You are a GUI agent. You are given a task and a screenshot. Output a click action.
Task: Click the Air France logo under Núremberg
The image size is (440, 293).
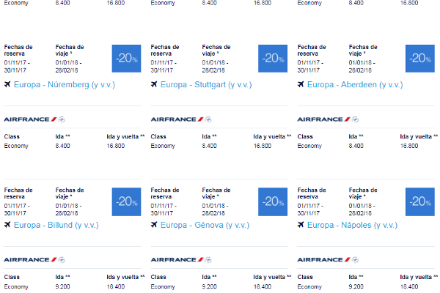pos(34,119)
